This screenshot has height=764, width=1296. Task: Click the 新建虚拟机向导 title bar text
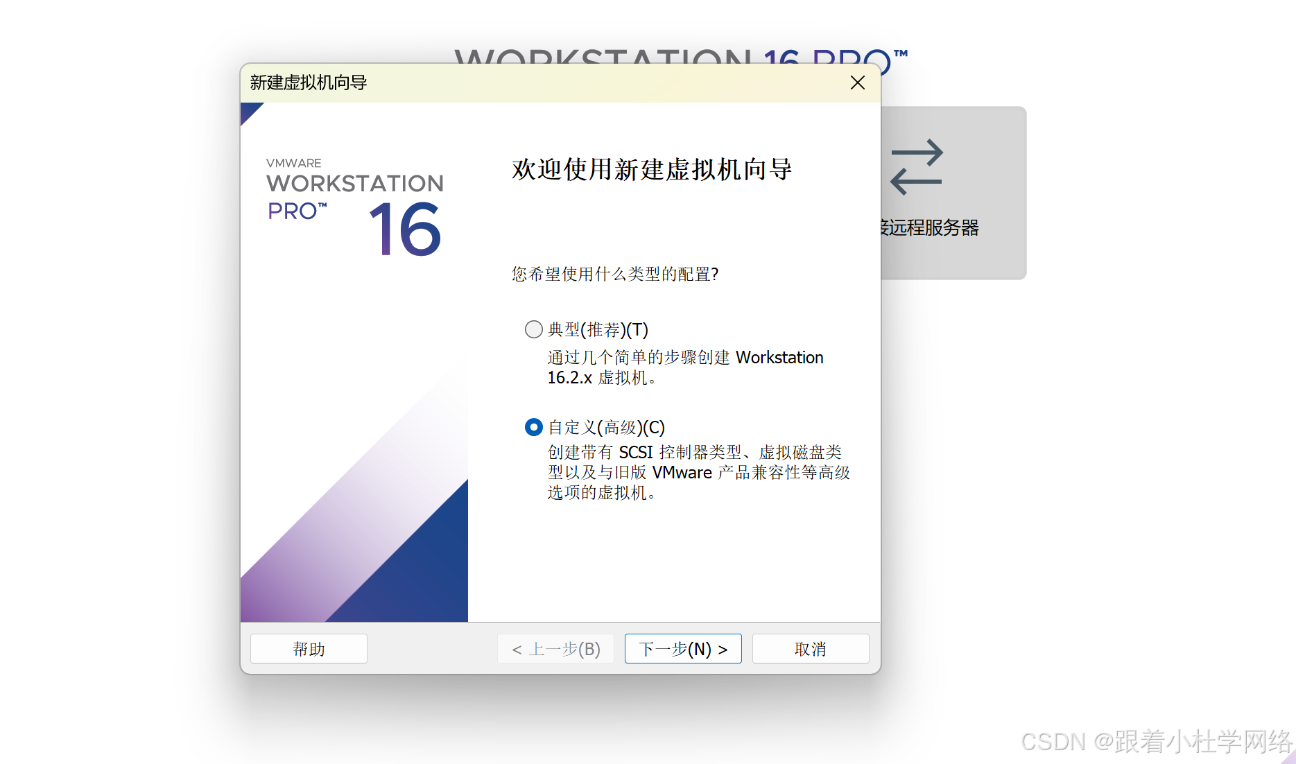coord(309,83)
